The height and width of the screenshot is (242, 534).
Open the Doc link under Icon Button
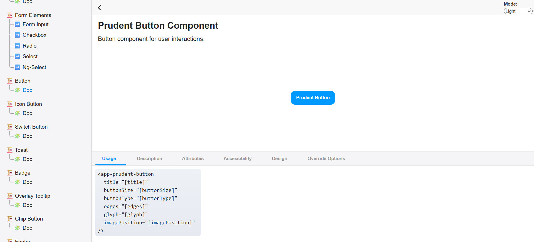(28, 113)
